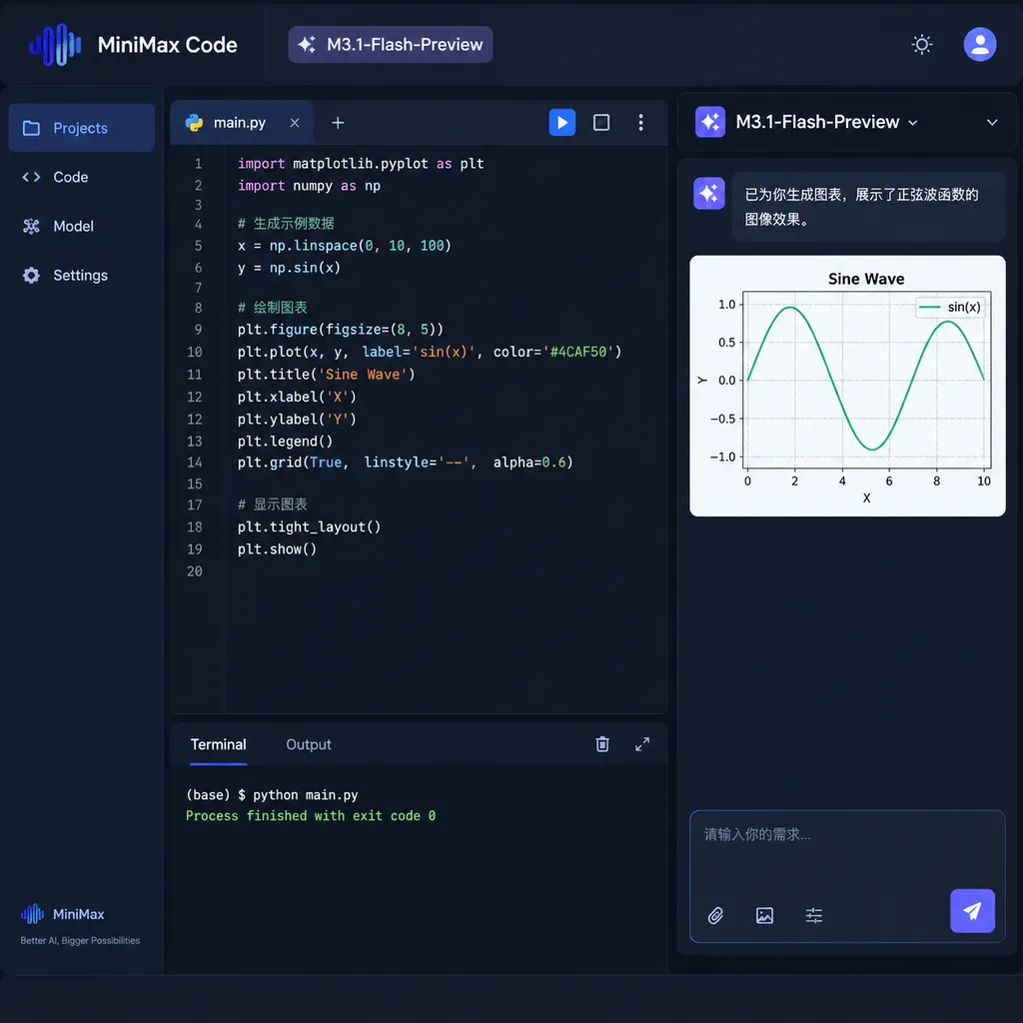This screenshot has width=1023, height=1023.
Task: Click the 'import numpy as np' line
Action: pos(309,185)
